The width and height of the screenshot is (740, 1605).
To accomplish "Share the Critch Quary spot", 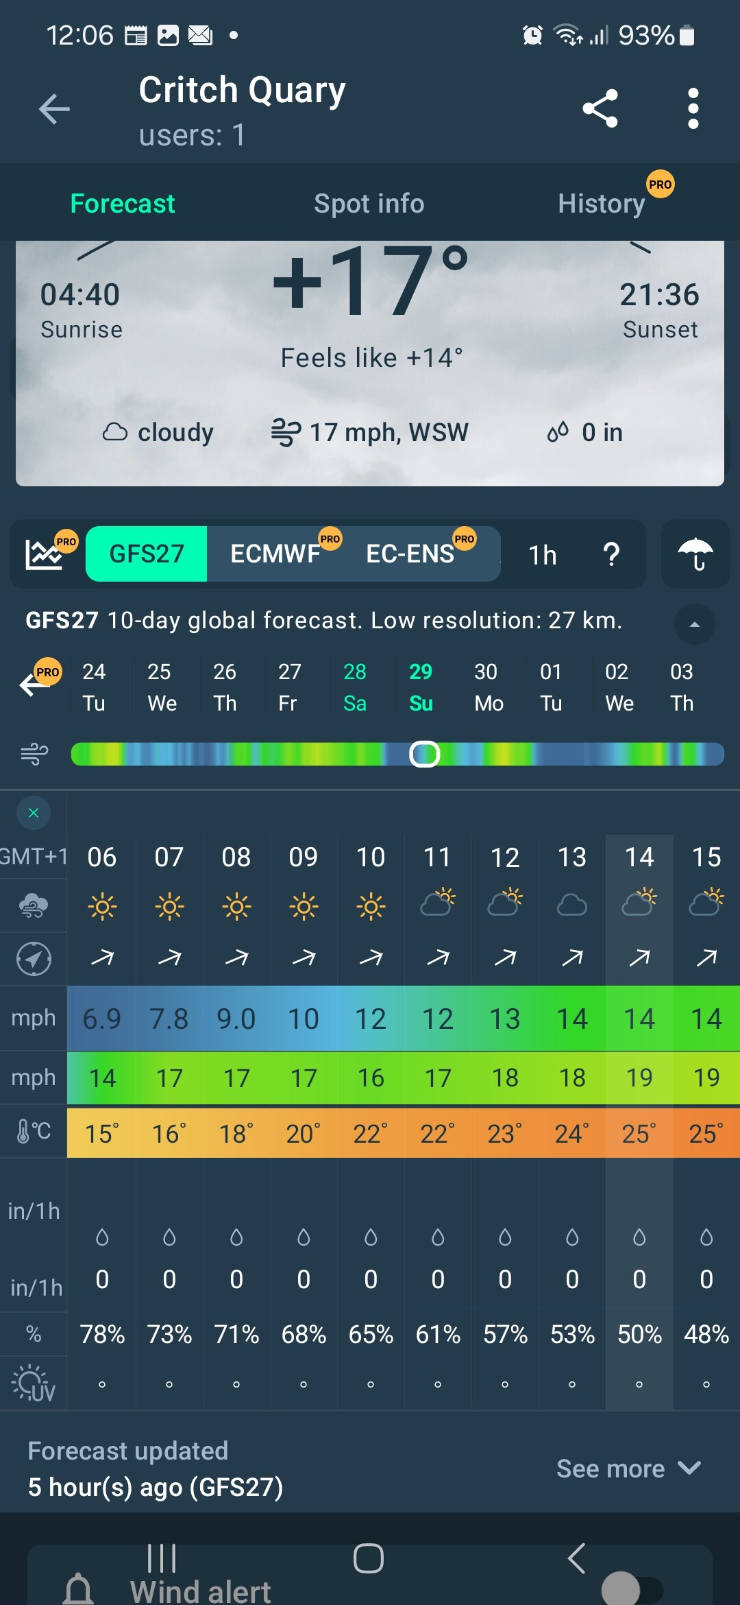I will [600, 108].
